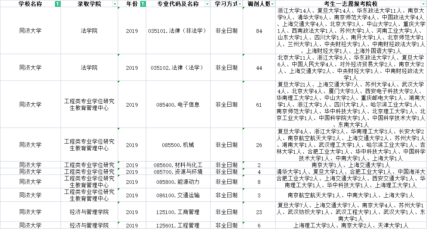427x229 pixels.
Task: Click the active filter icon on 学校名称 column
Action: pos(57,4)
